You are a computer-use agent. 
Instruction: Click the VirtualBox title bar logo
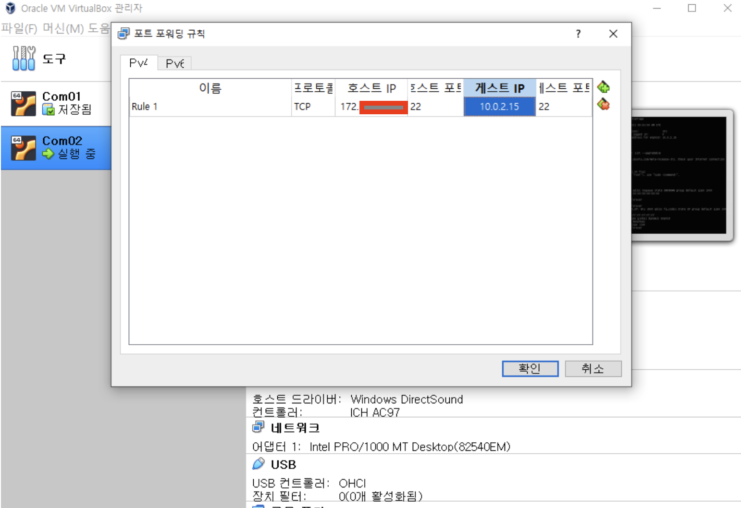coord(11,8)
